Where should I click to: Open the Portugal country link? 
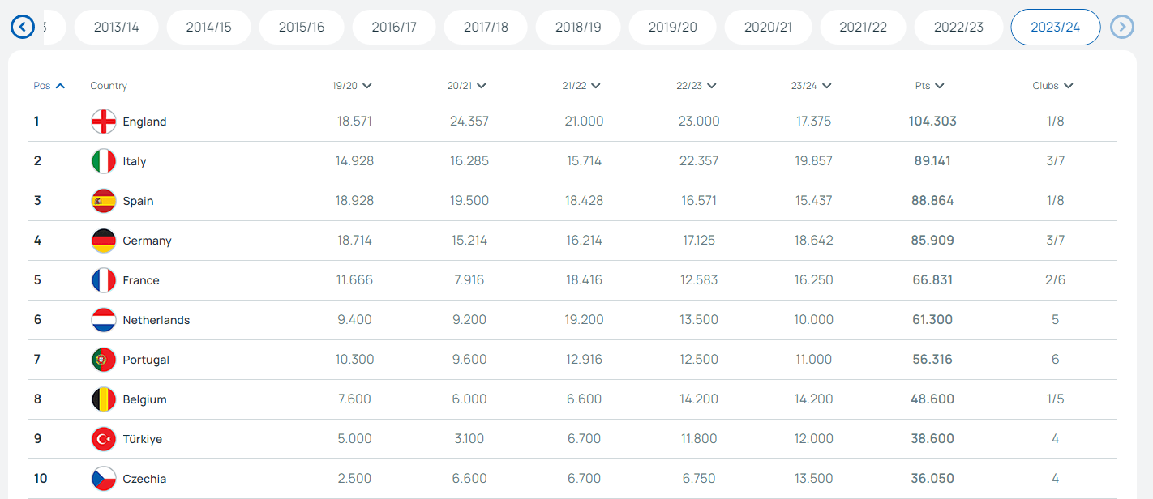[146, 360]
